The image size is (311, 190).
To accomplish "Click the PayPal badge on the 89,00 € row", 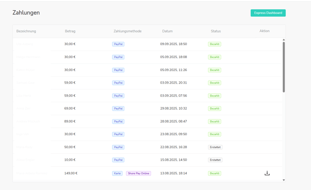I will pos(118,121).
